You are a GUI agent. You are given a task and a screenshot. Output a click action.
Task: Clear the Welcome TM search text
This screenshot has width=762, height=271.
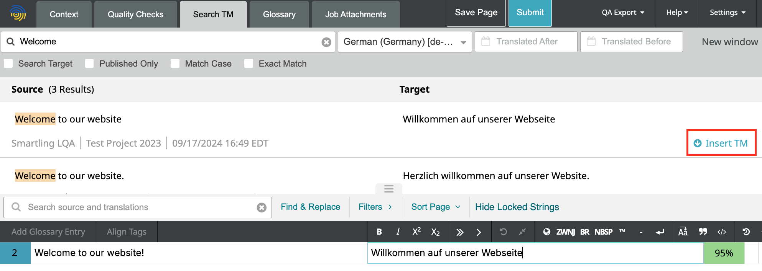[326, 42]
